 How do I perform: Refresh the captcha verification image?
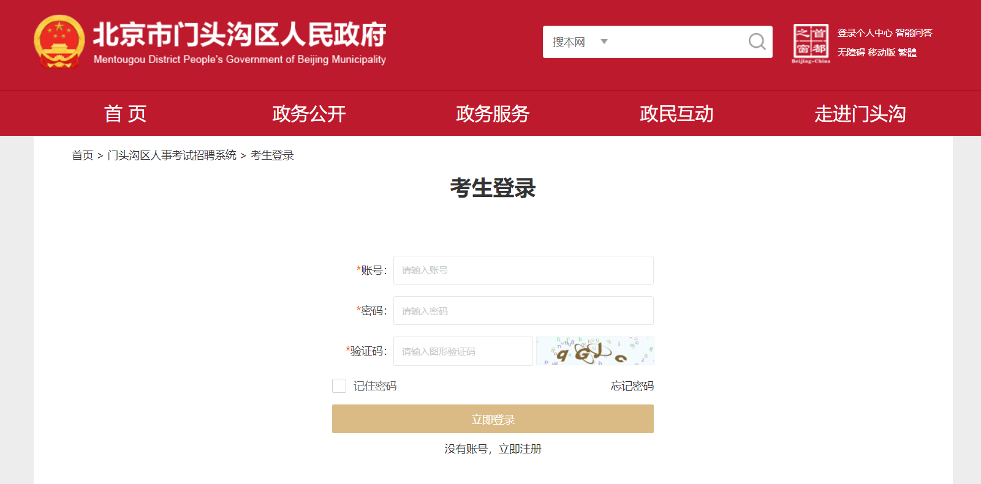coord(595,351)
